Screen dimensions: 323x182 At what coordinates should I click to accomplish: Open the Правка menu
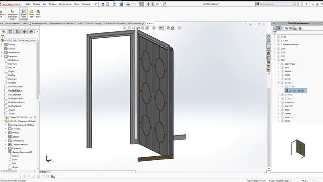coord(36,4)
